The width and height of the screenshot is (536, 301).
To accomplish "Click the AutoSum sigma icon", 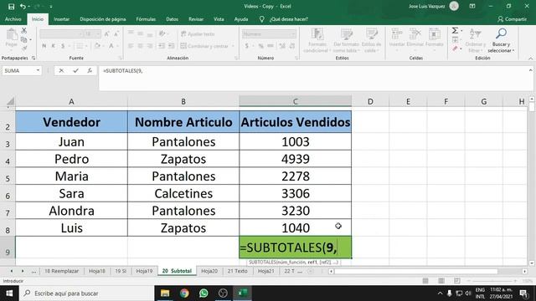I will pos(455,31).
